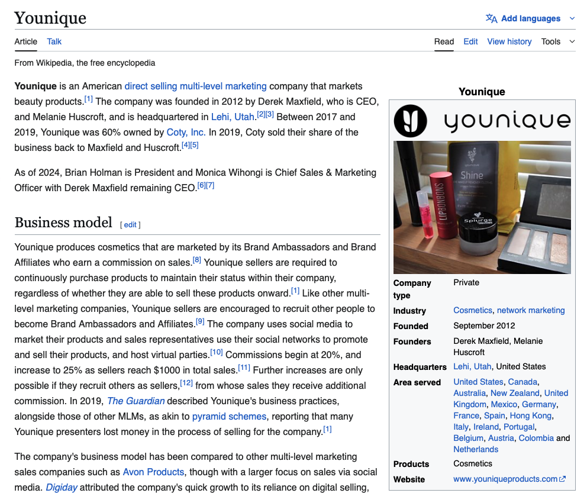Click citation reference [4]

point(186,145)
